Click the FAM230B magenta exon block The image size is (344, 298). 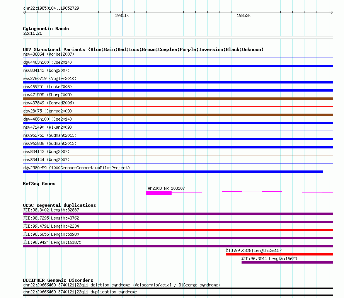tap(158, 193)
